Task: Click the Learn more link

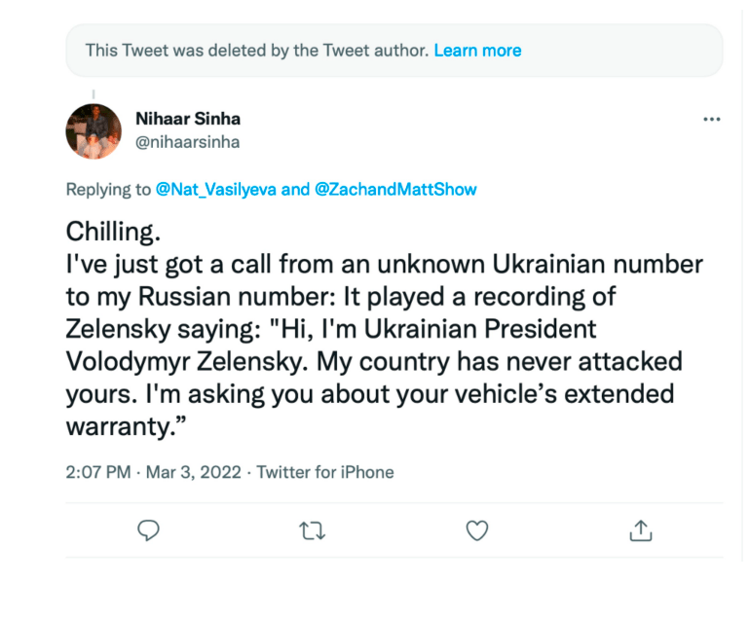Action: (x=477, y=51)
